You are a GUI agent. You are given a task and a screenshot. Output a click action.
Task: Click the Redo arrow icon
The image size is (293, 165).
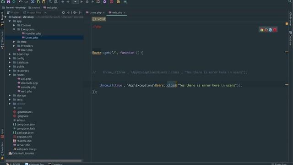[x=26, y=2]
